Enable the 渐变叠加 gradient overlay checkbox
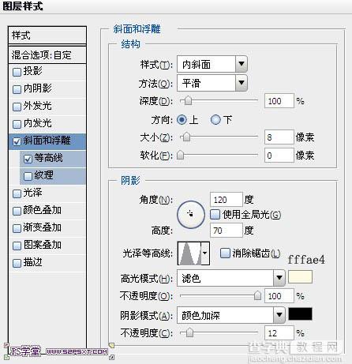 tap(17, 228)
